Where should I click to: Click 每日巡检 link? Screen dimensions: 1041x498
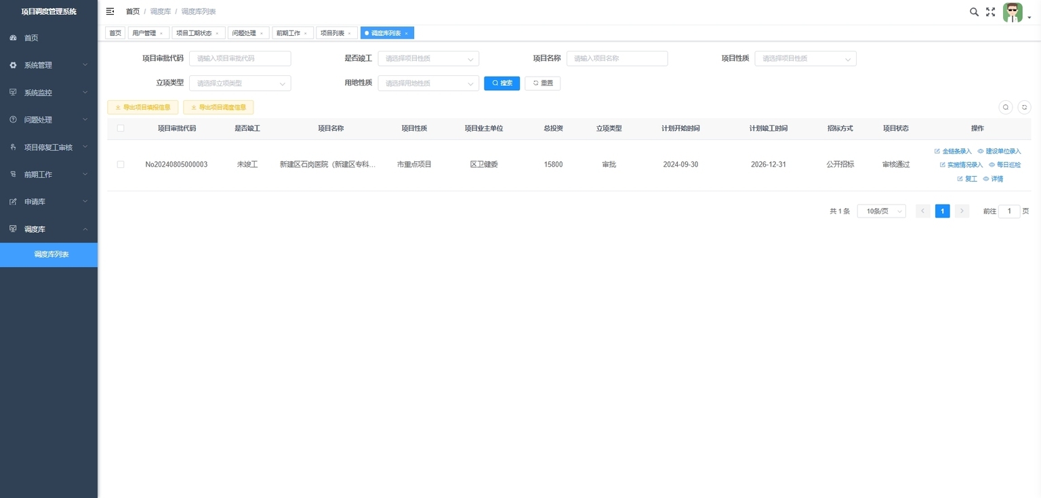click(x=1004, y=165)
